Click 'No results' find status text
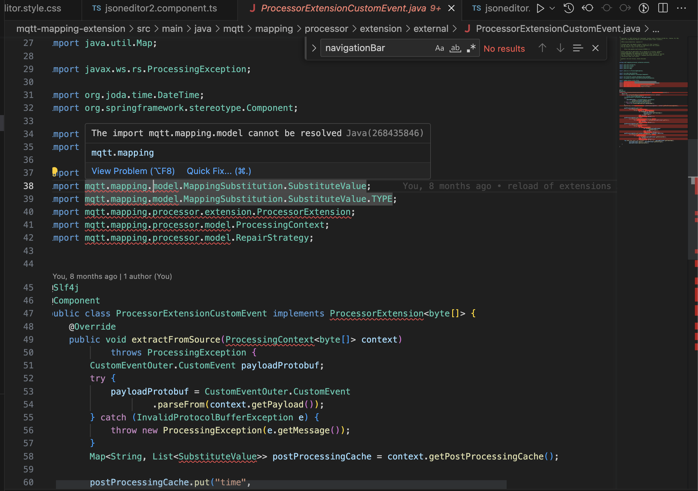The height and width of the screenshot is (491, 698). click(504, 49)
